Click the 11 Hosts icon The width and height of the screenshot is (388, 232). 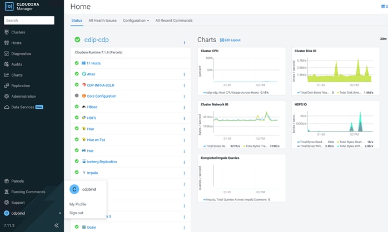[83, 63]
